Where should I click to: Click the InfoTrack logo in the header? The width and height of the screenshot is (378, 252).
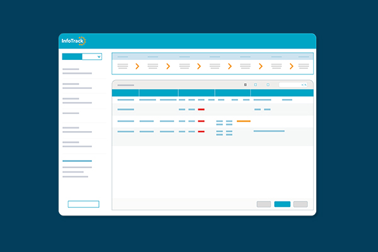pyautogui.click(x=73, y=42)
